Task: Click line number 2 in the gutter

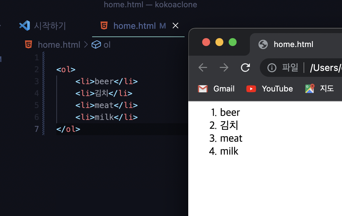Action: [37, 70]
